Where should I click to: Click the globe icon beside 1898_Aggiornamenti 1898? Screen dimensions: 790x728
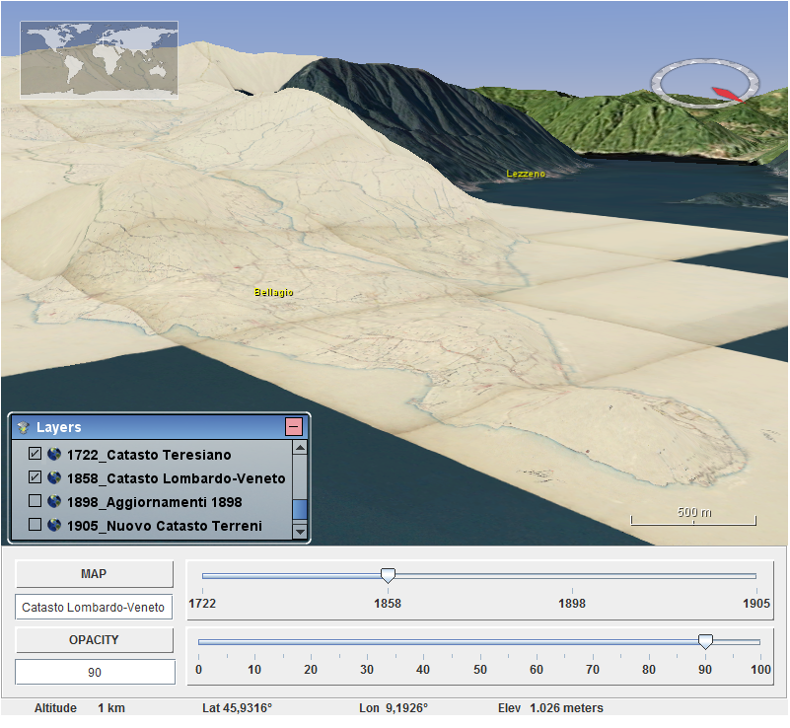(x=54, y=502)
